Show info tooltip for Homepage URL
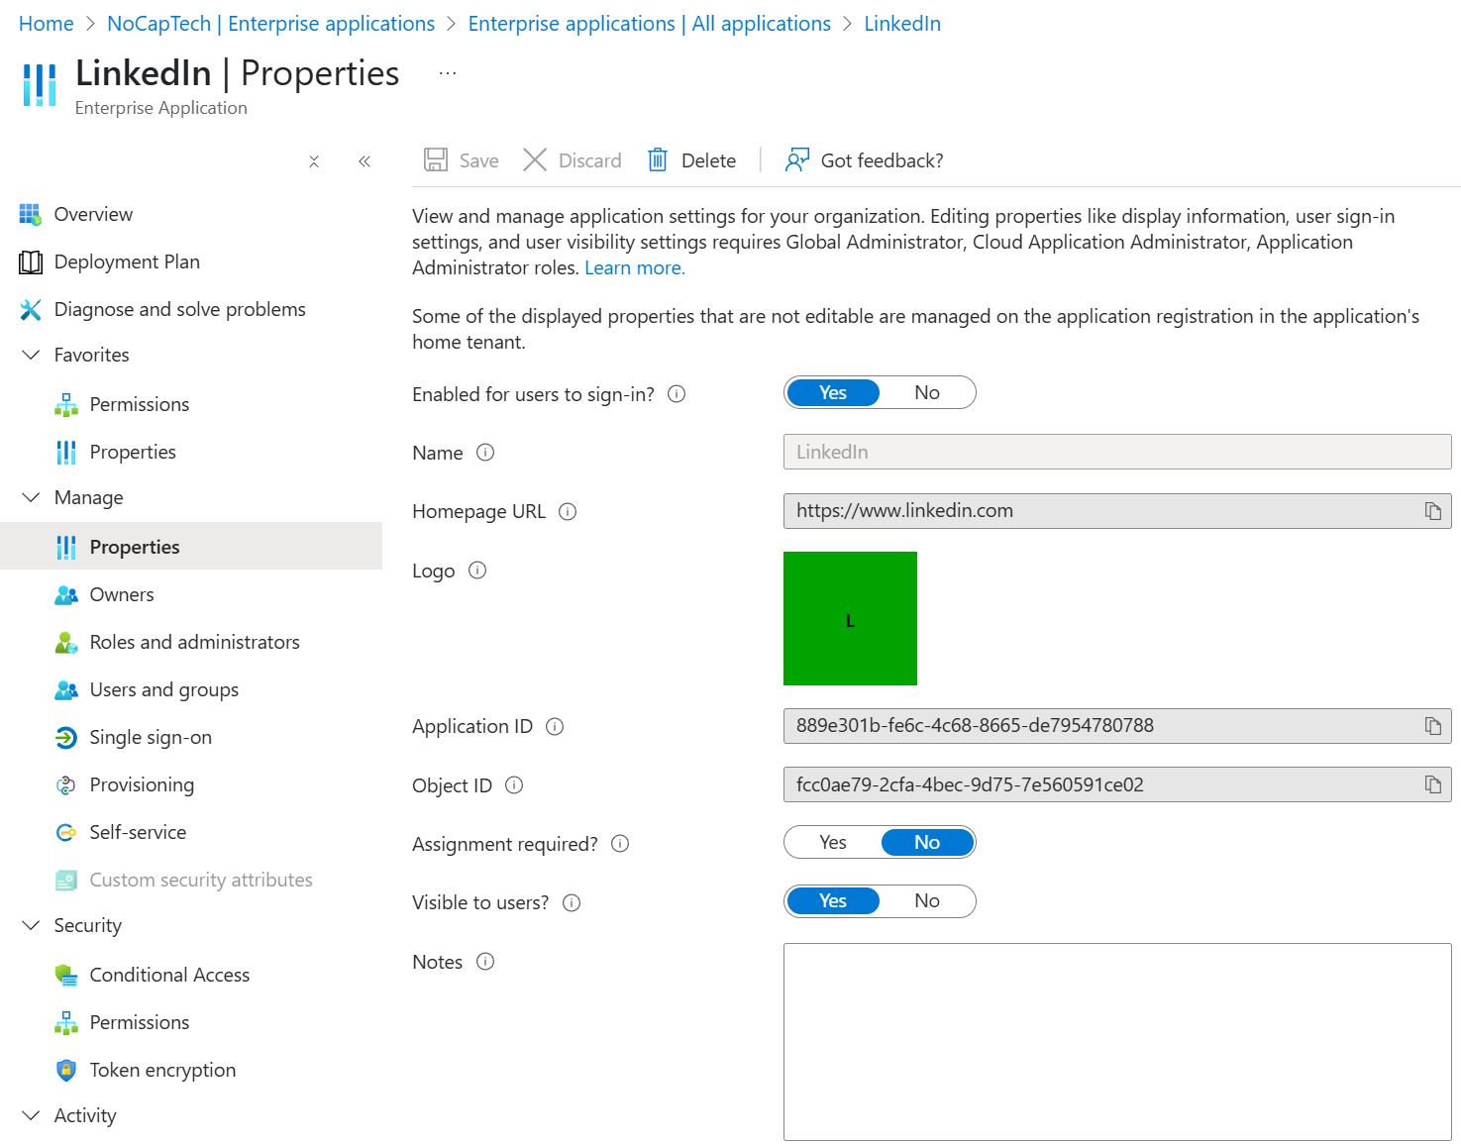This screenshot has height=1146, width=1461. pos(568,512)
